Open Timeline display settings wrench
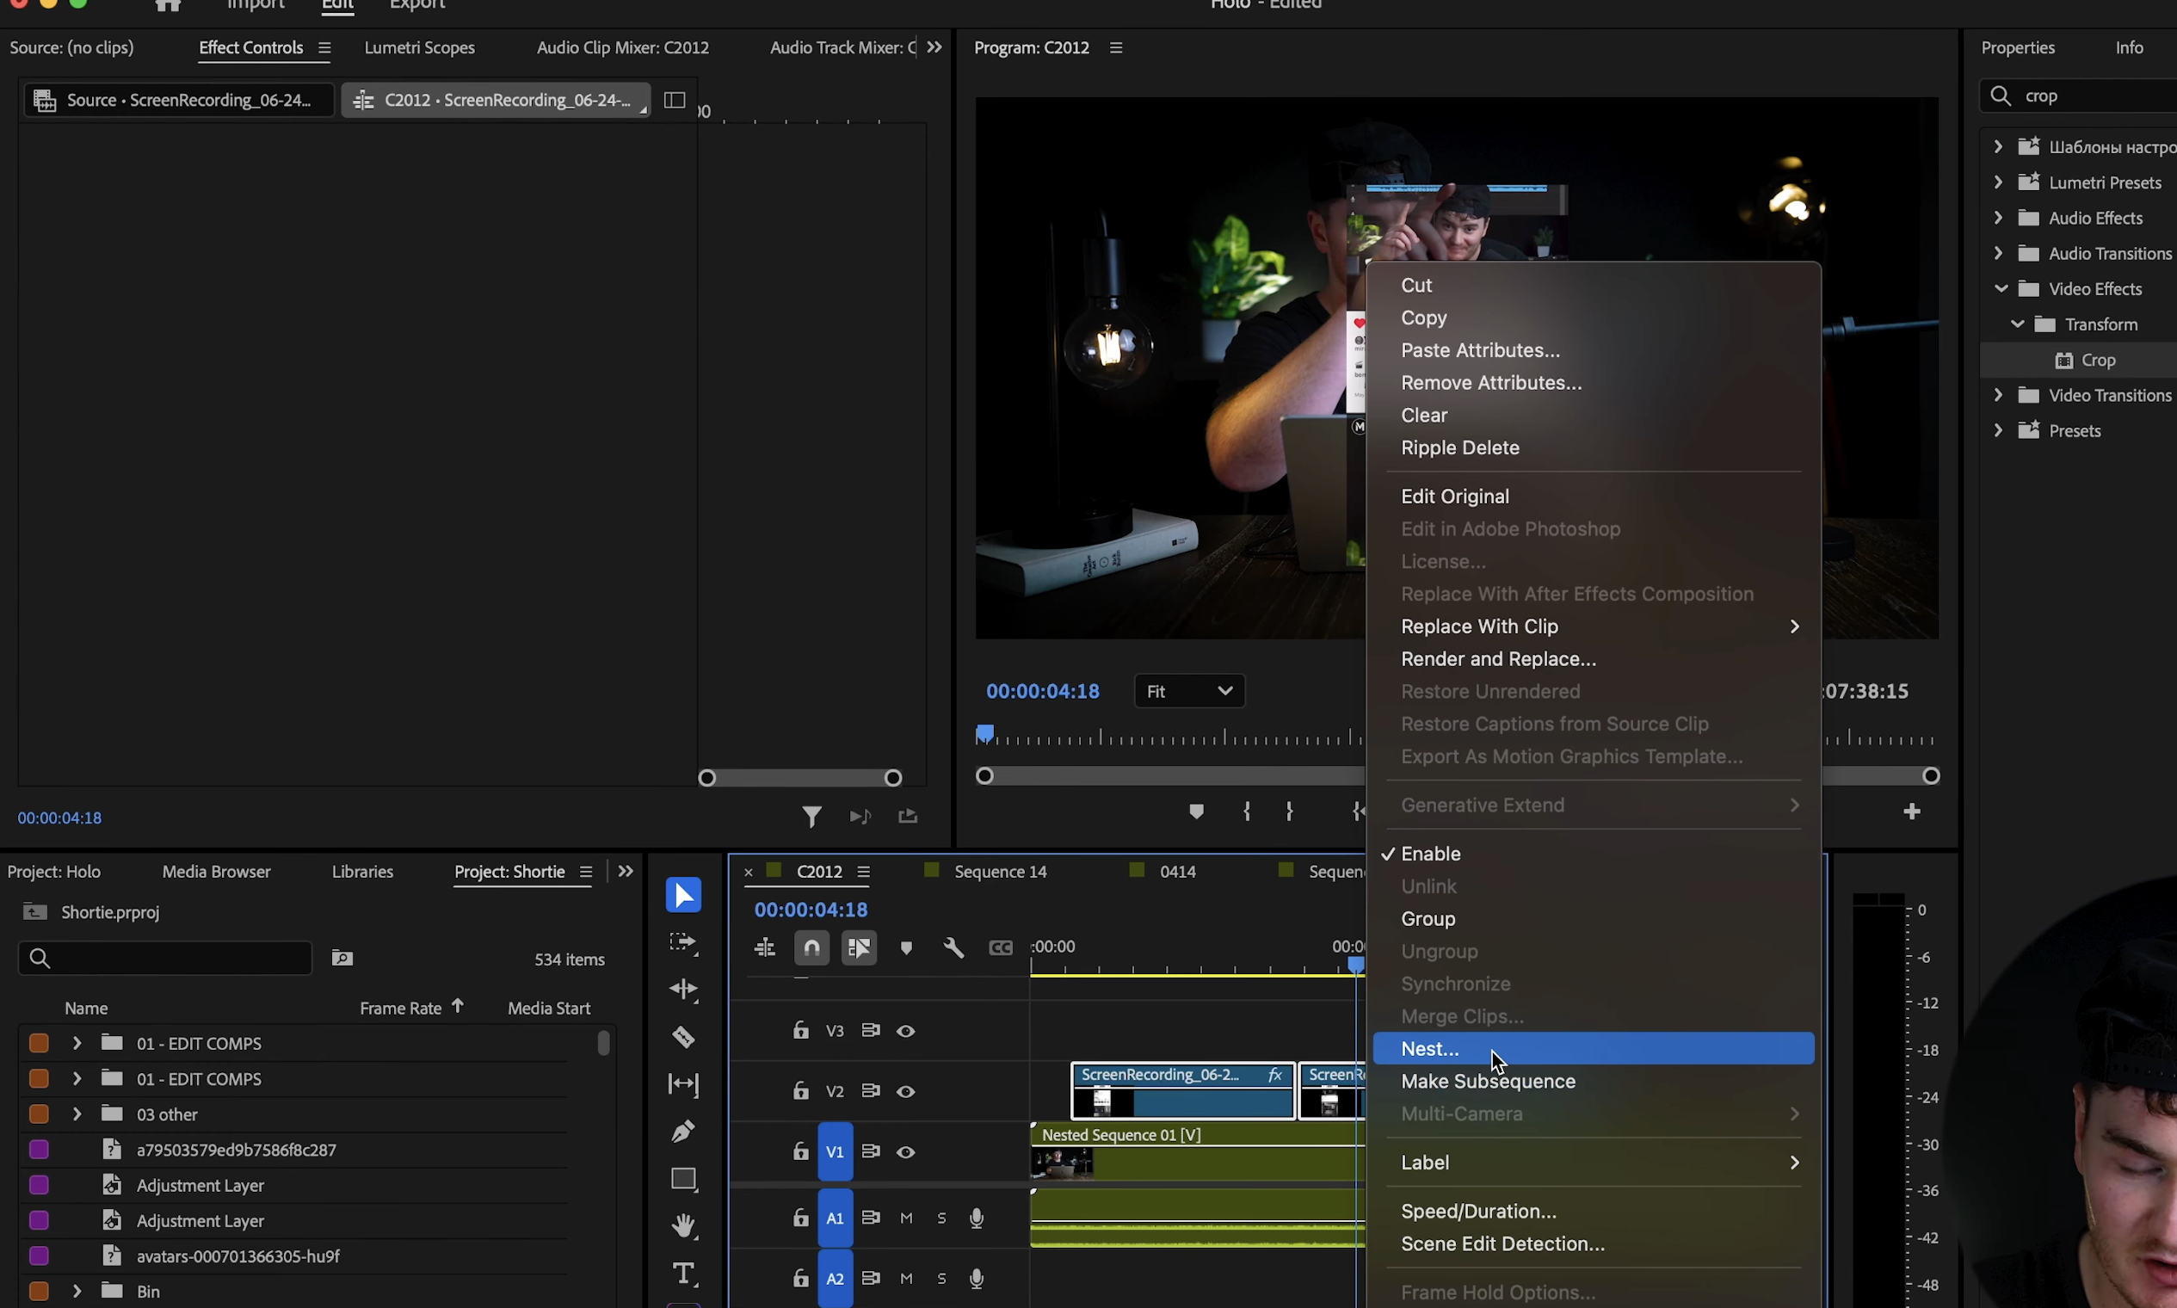This screenshot has height=1308, width=2177. click(x=953, y=948)
